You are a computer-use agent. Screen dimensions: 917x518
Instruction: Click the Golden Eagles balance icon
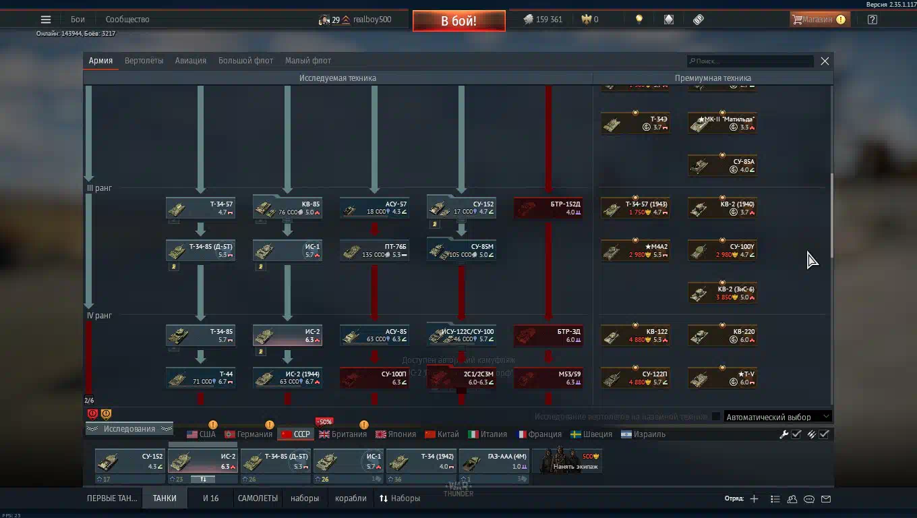585,20
